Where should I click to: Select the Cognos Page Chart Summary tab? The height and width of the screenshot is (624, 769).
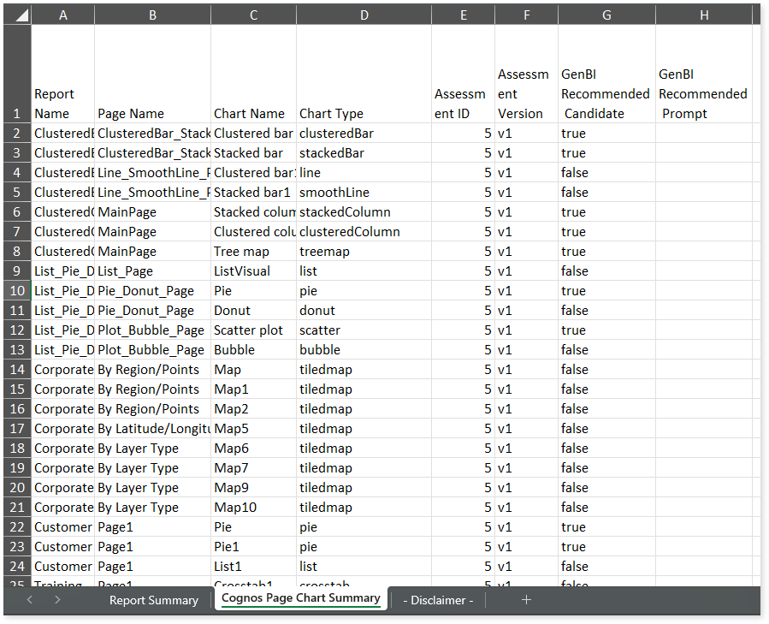point(300,598)
